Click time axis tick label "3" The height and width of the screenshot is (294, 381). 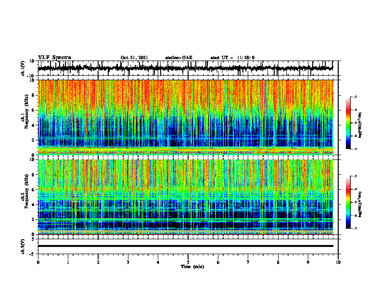pyautogui.click(x=128, y=262)
